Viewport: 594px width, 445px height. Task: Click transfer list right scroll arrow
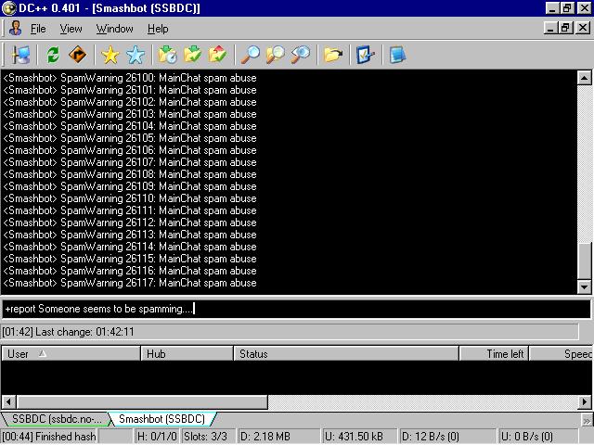(585, 401)
